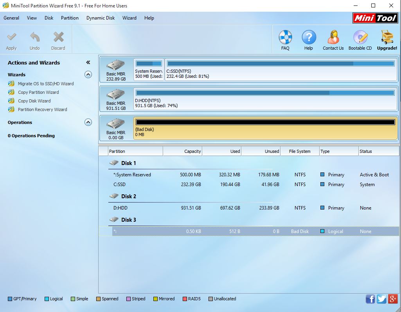Click the MiniTool logo
The image size is (401, 312).
click(375, 18)
